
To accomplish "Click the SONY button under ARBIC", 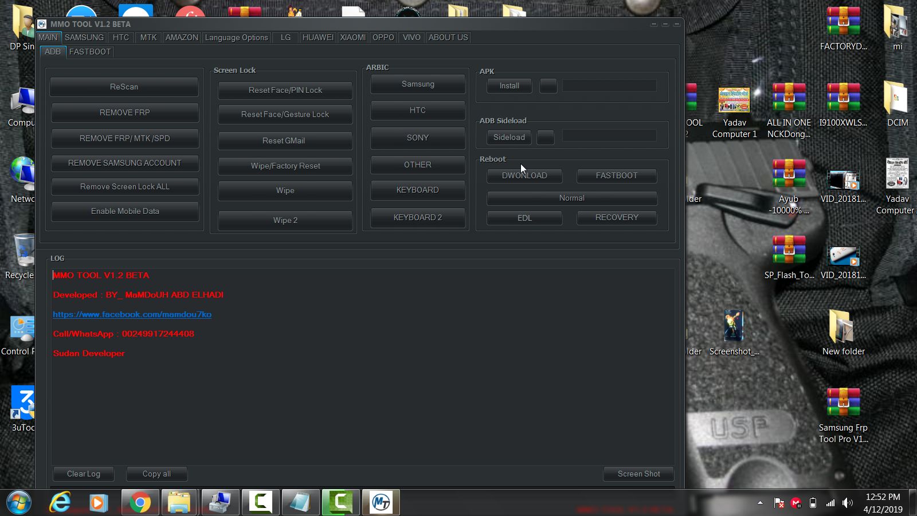I will pyautogui.click(x=418, y=138).
